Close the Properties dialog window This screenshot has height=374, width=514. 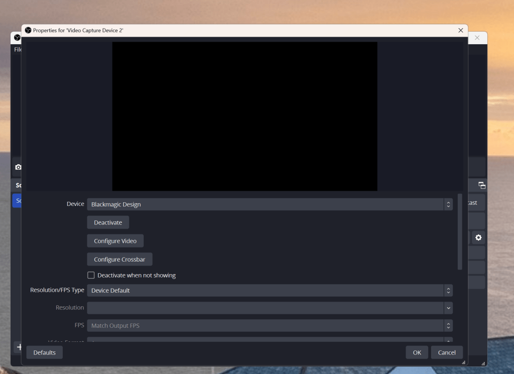(x=461, y=31)
